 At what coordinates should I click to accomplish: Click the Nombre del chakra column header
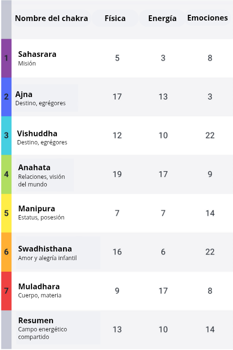(x=52, y=18)
